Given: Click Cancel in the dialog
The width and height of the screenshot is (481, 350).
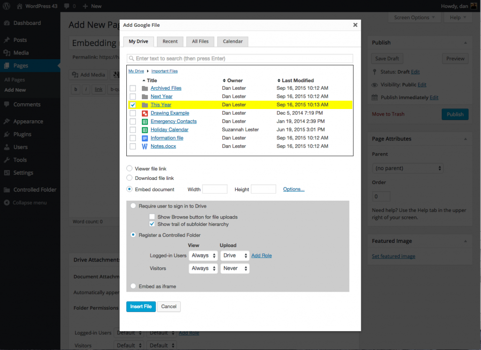Looking at the screenshot, I should pos(169,306).
